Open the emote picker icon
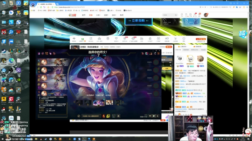252x141 pixels. (x=118, y=116)
